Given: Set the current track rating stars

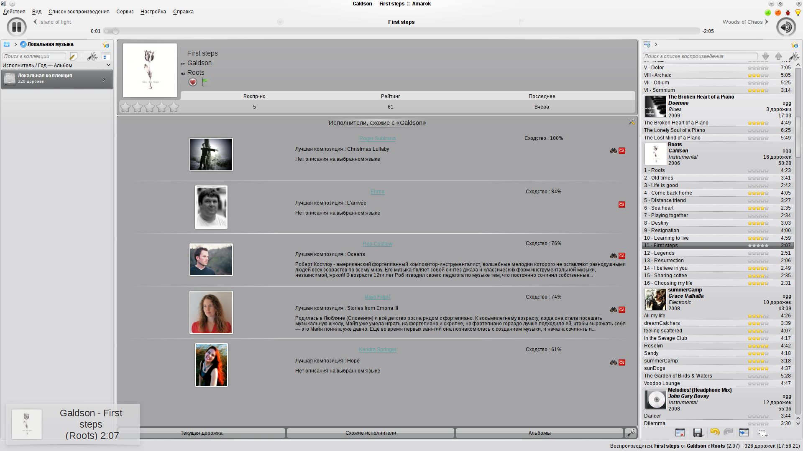Looking at the screenshot, I should point(150,107).
